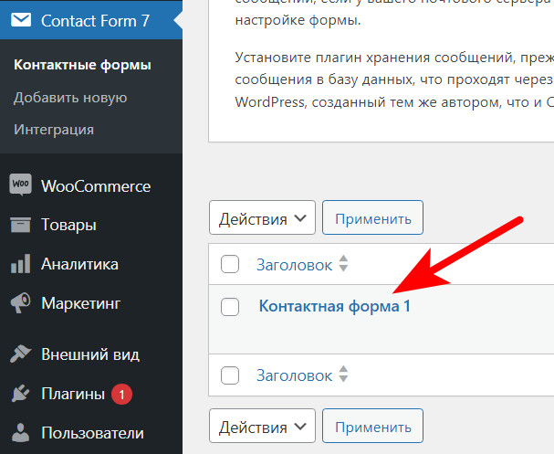Click the Внешний вид paintbrush icon
554x454 pixels.
tap(20, 354)
